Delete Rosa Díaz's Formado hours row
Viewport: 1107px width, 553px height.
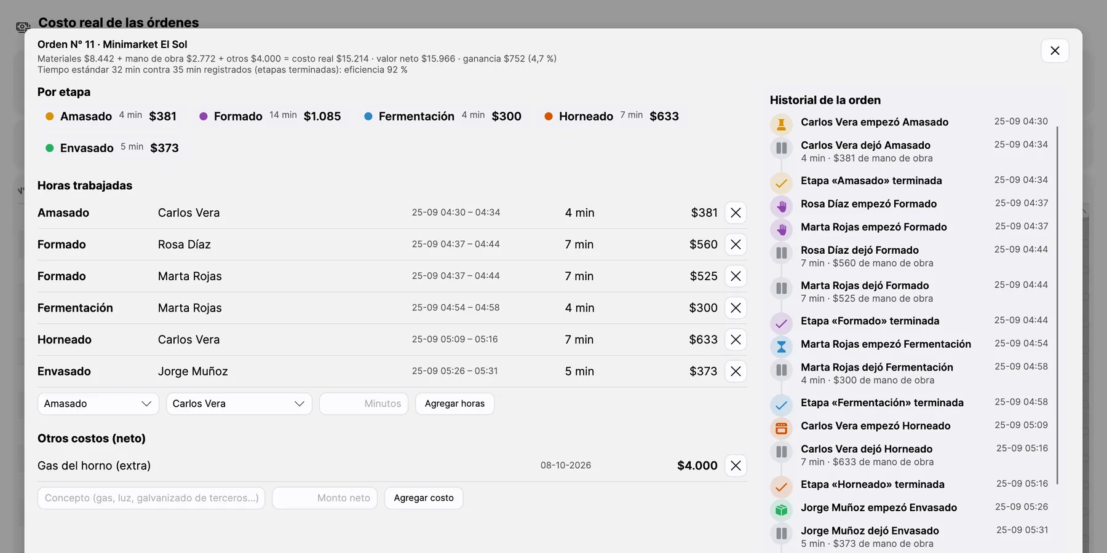(x=736, y=245)
